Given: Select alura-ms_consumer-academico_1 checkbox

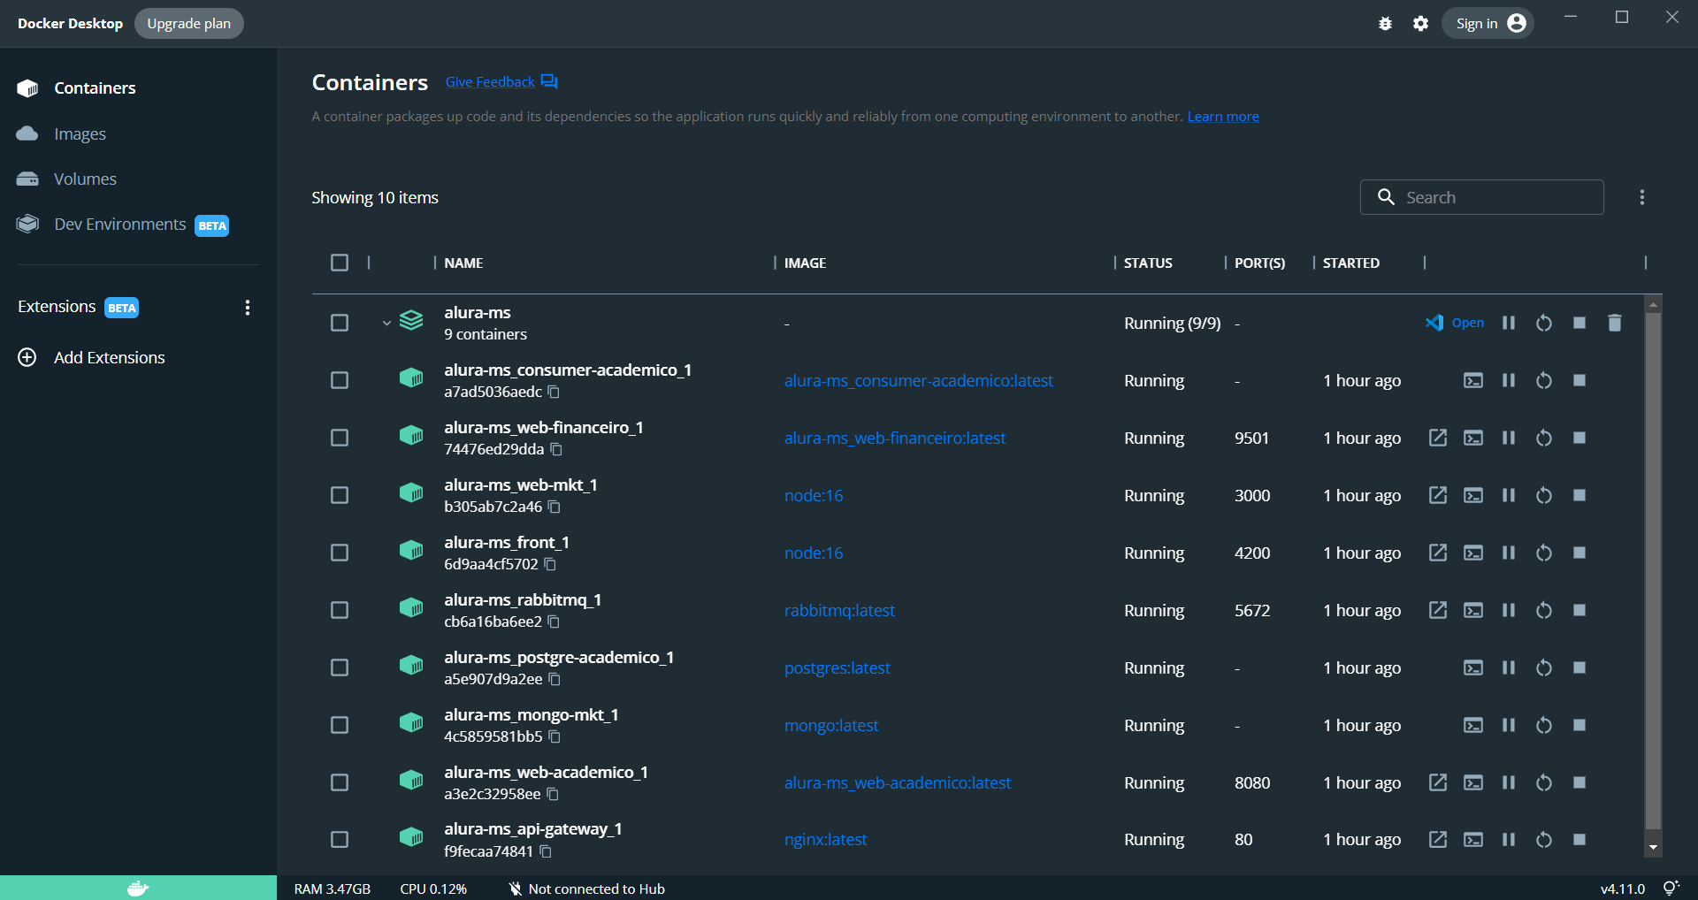Looking at the screenshot, I should [340, 380].
